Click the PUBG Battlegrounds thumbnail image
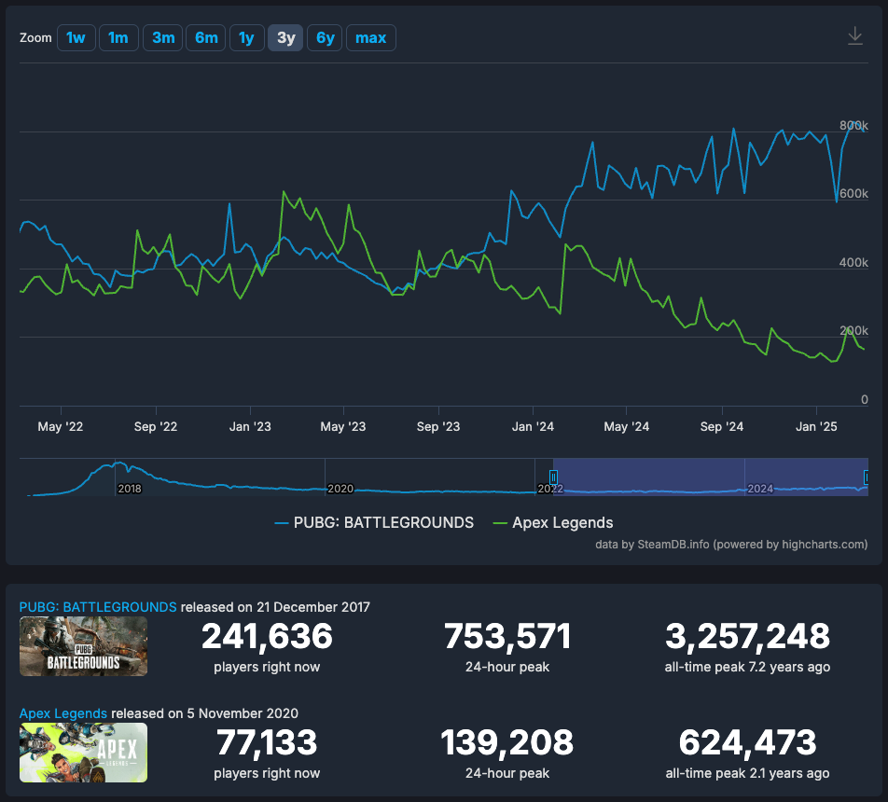 pyautogui.click(x=83, y=646)
